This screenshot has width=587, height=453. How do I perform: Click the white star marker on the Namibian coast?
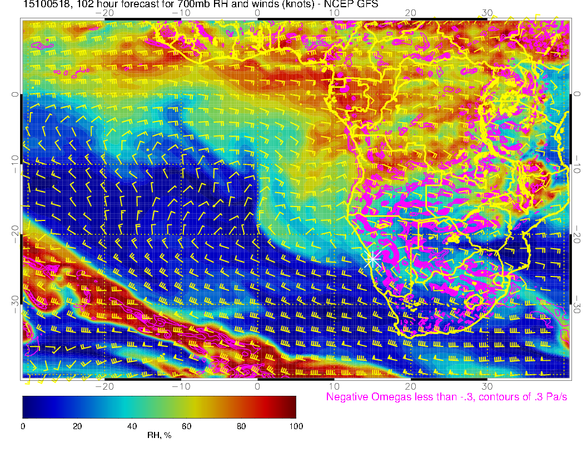click(372, 259)
